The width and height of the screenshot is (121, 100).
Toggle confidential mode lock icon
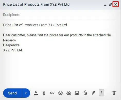85,93
